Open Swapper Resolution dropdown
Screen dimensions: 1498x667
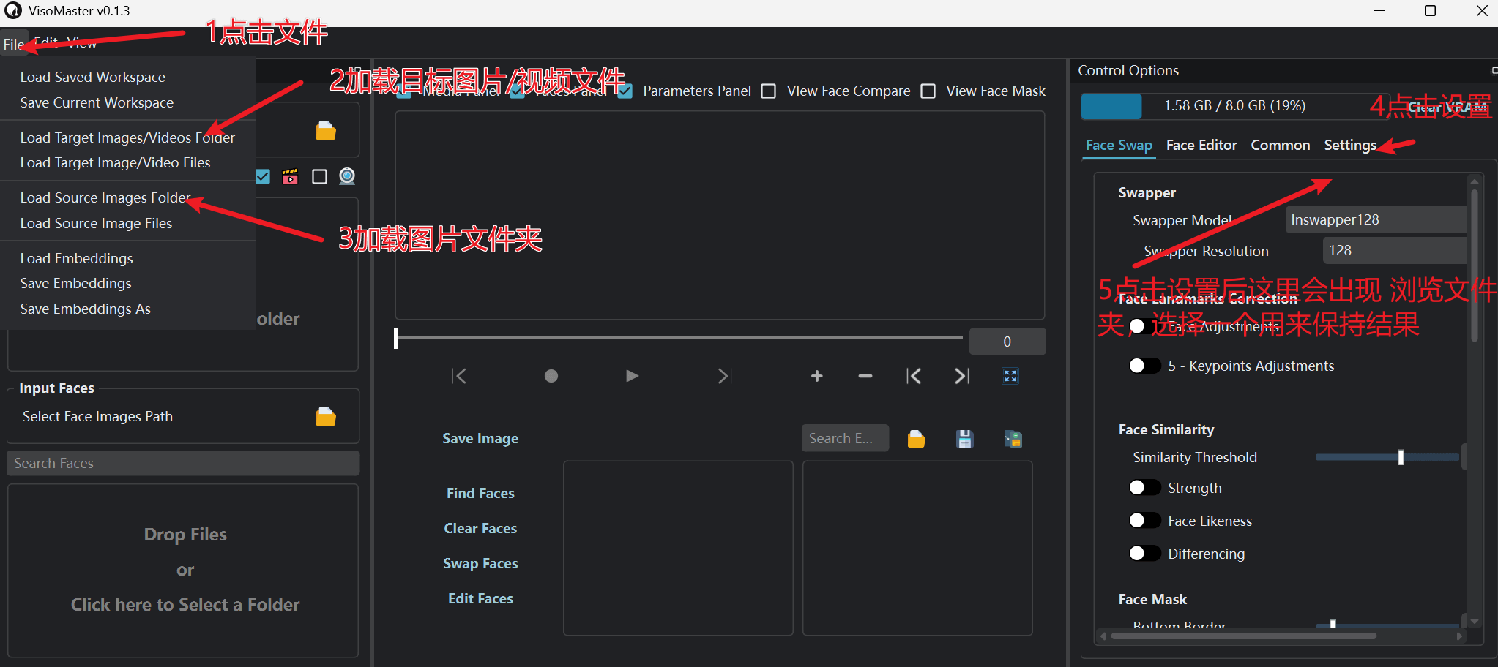[x=1395, y=251]
